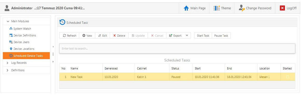Click the '18.01.2020 12:41:36' end cell
The height and width of the screenshot is (96, 301).
(x=241, y=77)
